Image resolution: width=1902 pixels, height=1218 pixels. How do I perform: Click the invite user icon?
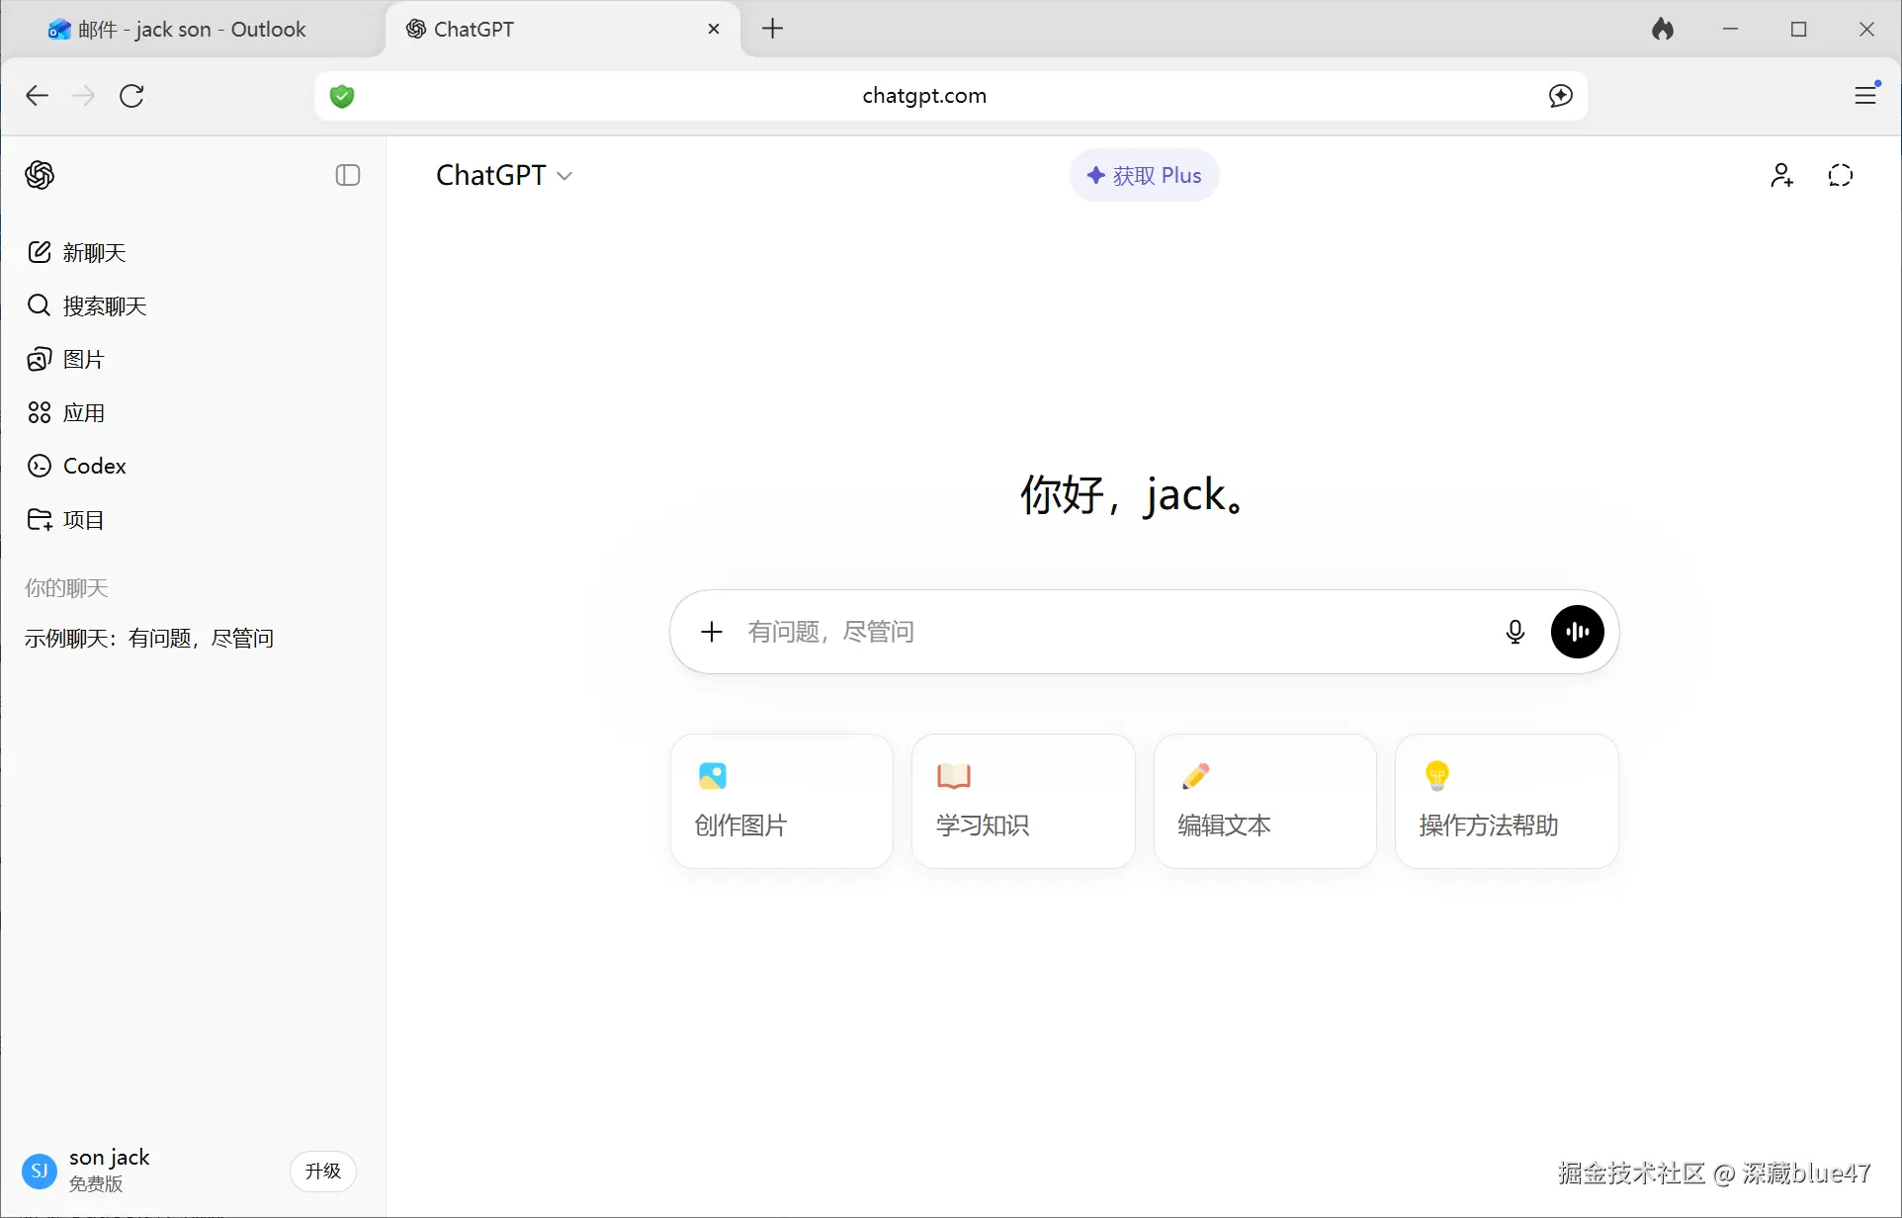coord(1781,175)
